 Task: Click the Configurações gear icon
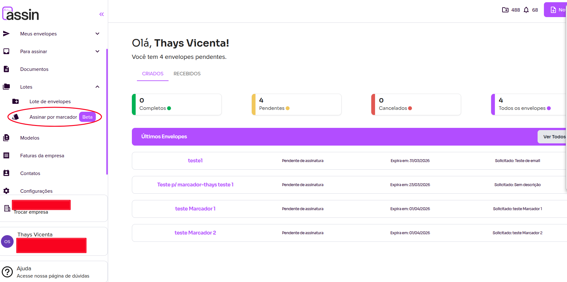click(6, 191)
